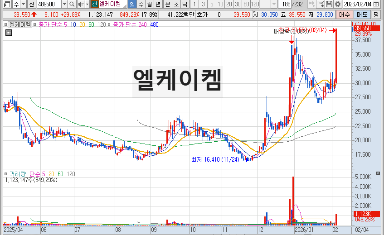Toggle square marker before 종가 단순 5
The height and width of the screenshot is (235, 384).
[35, 25]
